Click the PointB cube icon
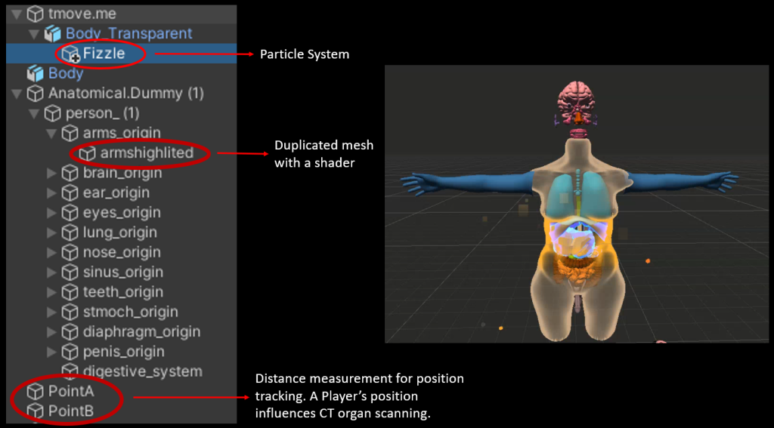Image resolution: width=774 pixels, height=428 pixels. (x=35, y=411)
